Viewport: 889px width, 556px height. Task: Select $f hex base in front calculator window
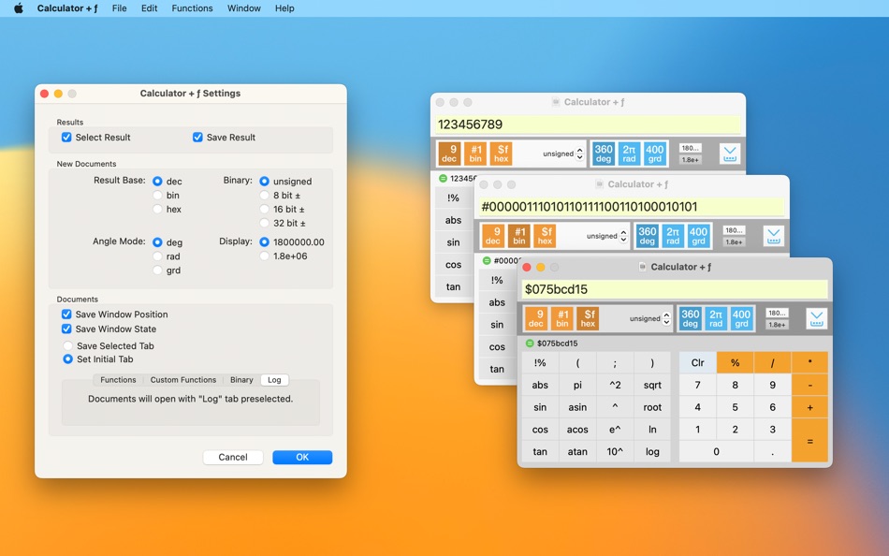pyautogui.click(x=588, y=318)
